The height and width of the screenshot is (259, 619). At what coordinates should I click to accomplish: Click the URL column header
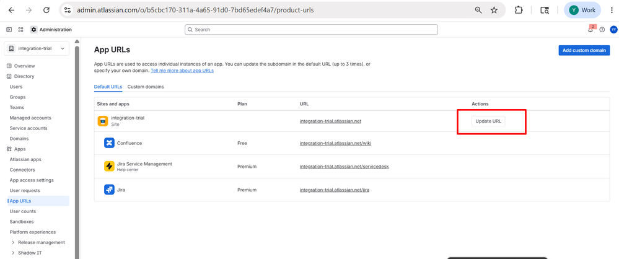coord(304,104)
